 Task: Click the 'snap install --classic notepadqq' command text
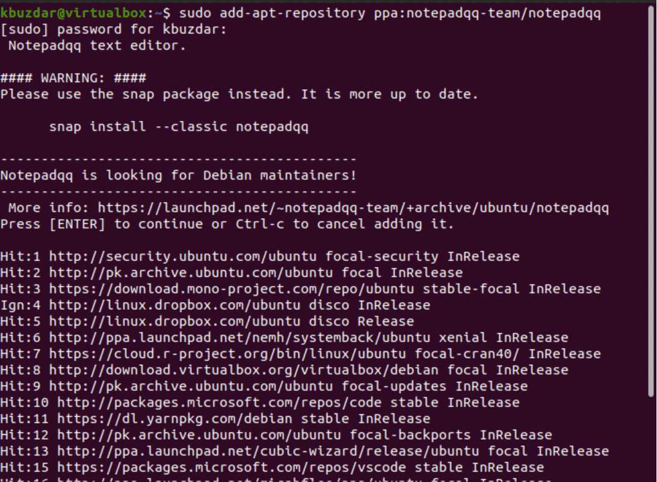tap(179, 127)
